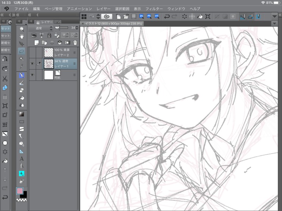
Task: Select first セット quick access button
Action: point(6,28)
